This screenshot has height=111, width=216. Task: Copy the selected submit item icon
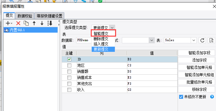click(26, 23)
